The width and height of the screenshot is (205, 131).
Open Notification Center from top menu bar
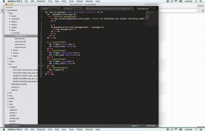click(201, 1)
